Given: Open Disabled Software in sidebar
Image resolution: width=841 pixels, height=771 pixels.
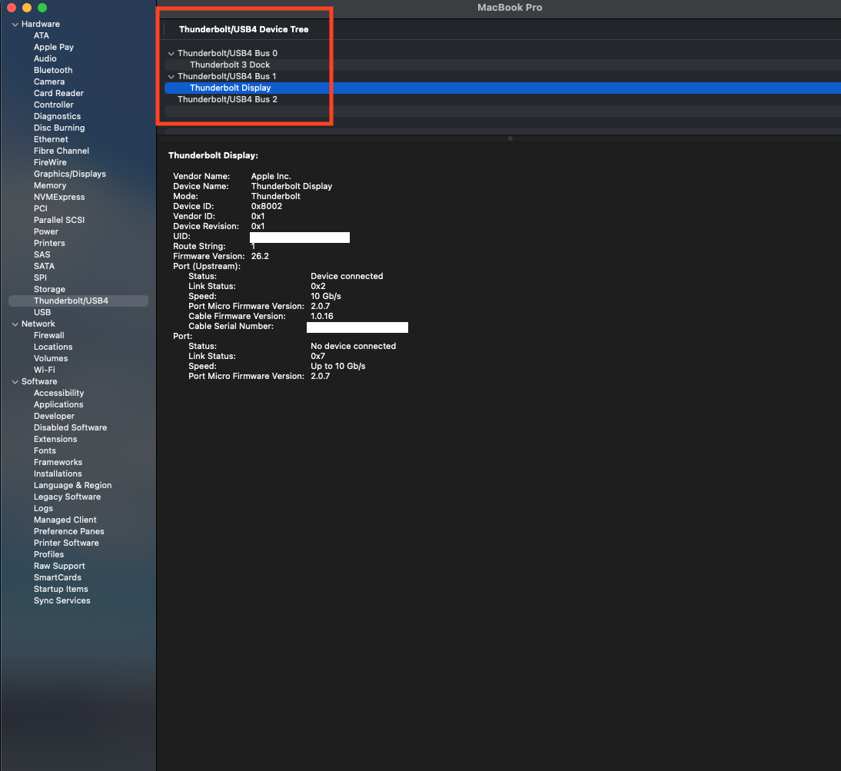Looking at the screenshot, I should tap(70, 428).
